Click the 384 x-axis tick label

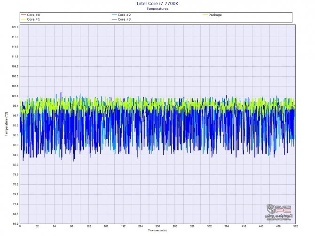pyautogui.click(x=227, y=226)
